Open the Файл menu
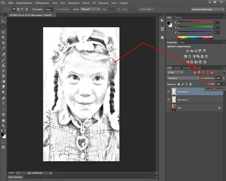 pos(11,3)
